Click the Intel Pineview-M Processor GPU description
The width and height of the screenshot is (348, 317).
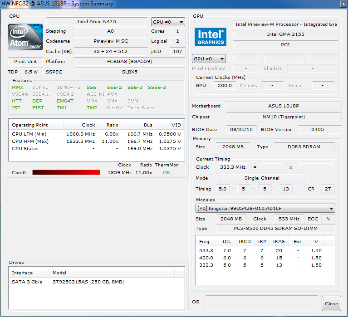coord(285,24)
